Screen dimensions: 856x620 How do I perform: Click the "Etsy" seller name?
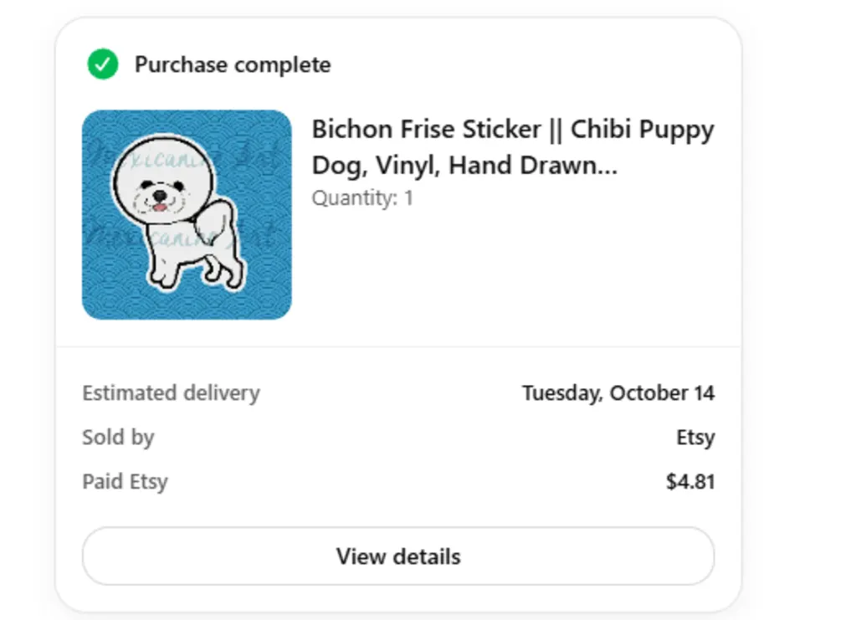click(x=695, y=438)
